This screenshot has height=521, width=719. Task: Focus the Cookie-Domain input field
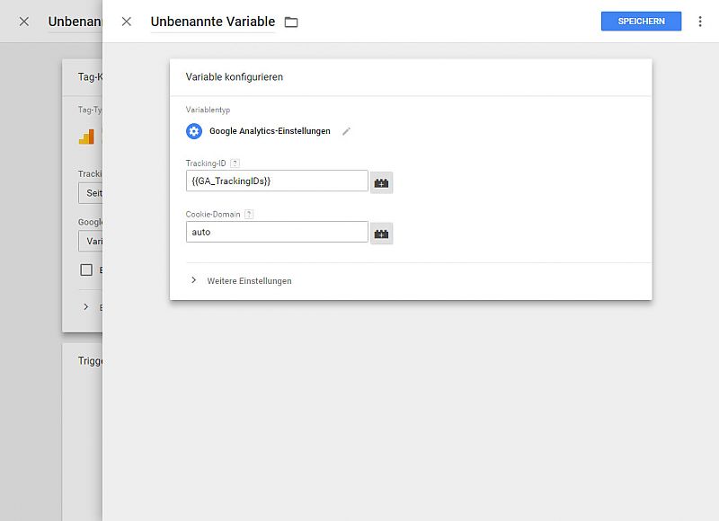pos(277,232)
